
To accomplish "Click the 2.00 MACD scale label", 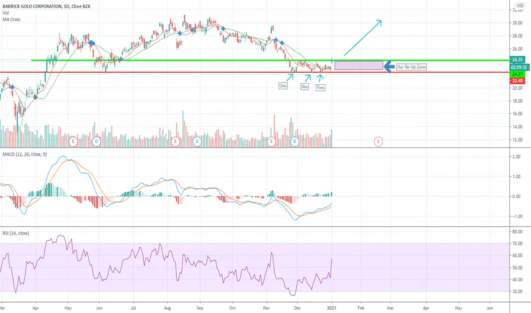I will 516,156.
